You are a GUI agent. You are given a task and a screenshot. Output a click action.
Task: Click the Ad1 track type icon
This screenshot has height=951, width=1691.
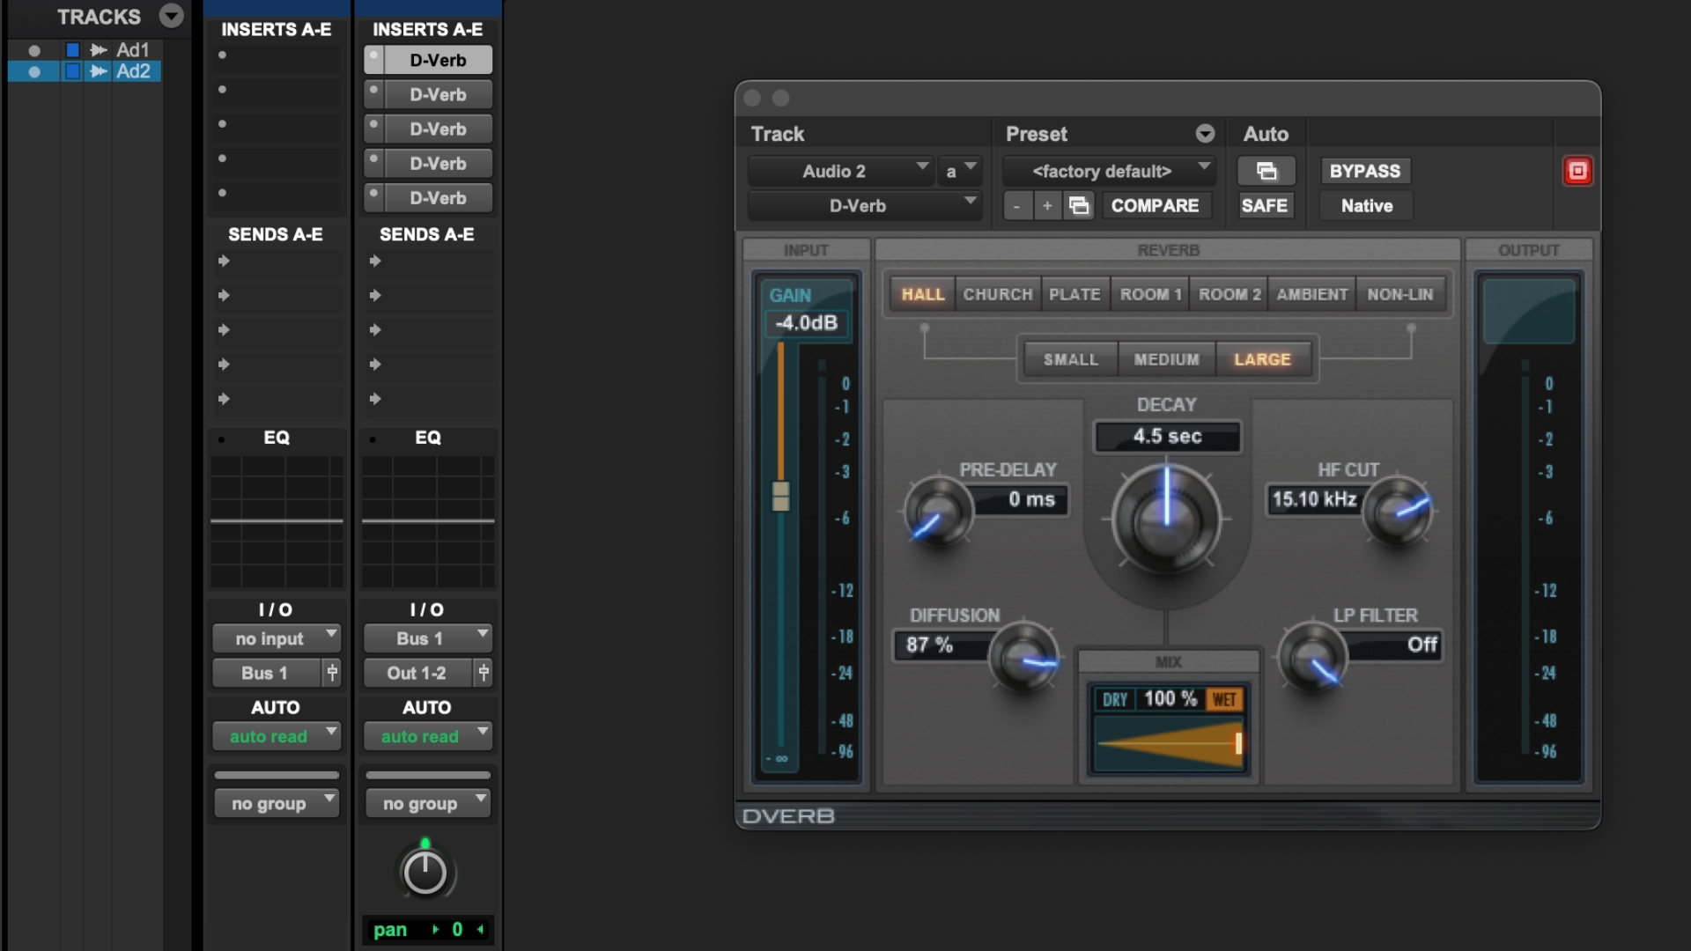point(99,50)
